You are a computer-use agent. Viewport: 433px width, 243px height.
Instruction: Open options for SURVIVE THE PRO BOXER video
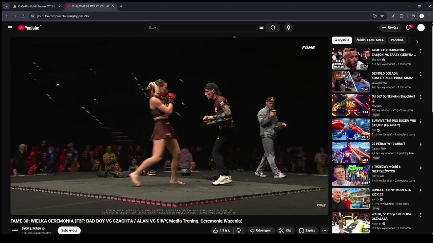[421, 121]
